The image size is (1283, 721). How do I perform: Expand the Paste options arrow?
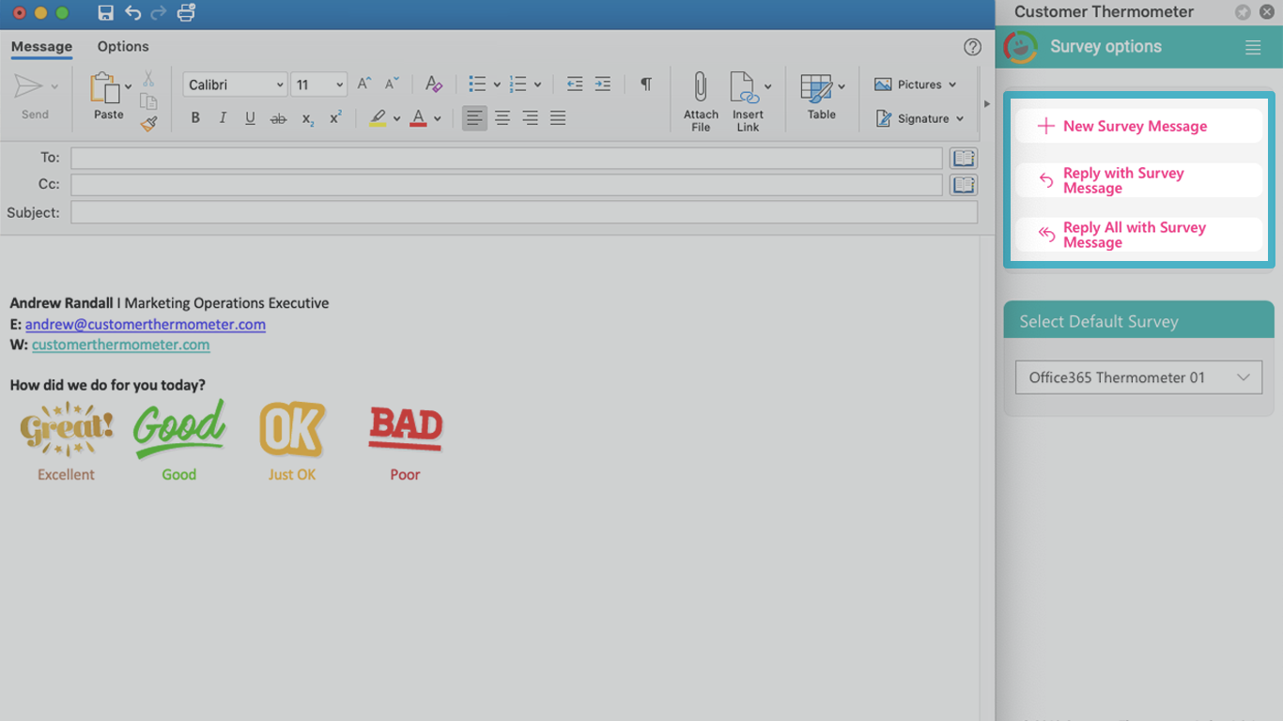pyautogui.click(x=128, y=87)
